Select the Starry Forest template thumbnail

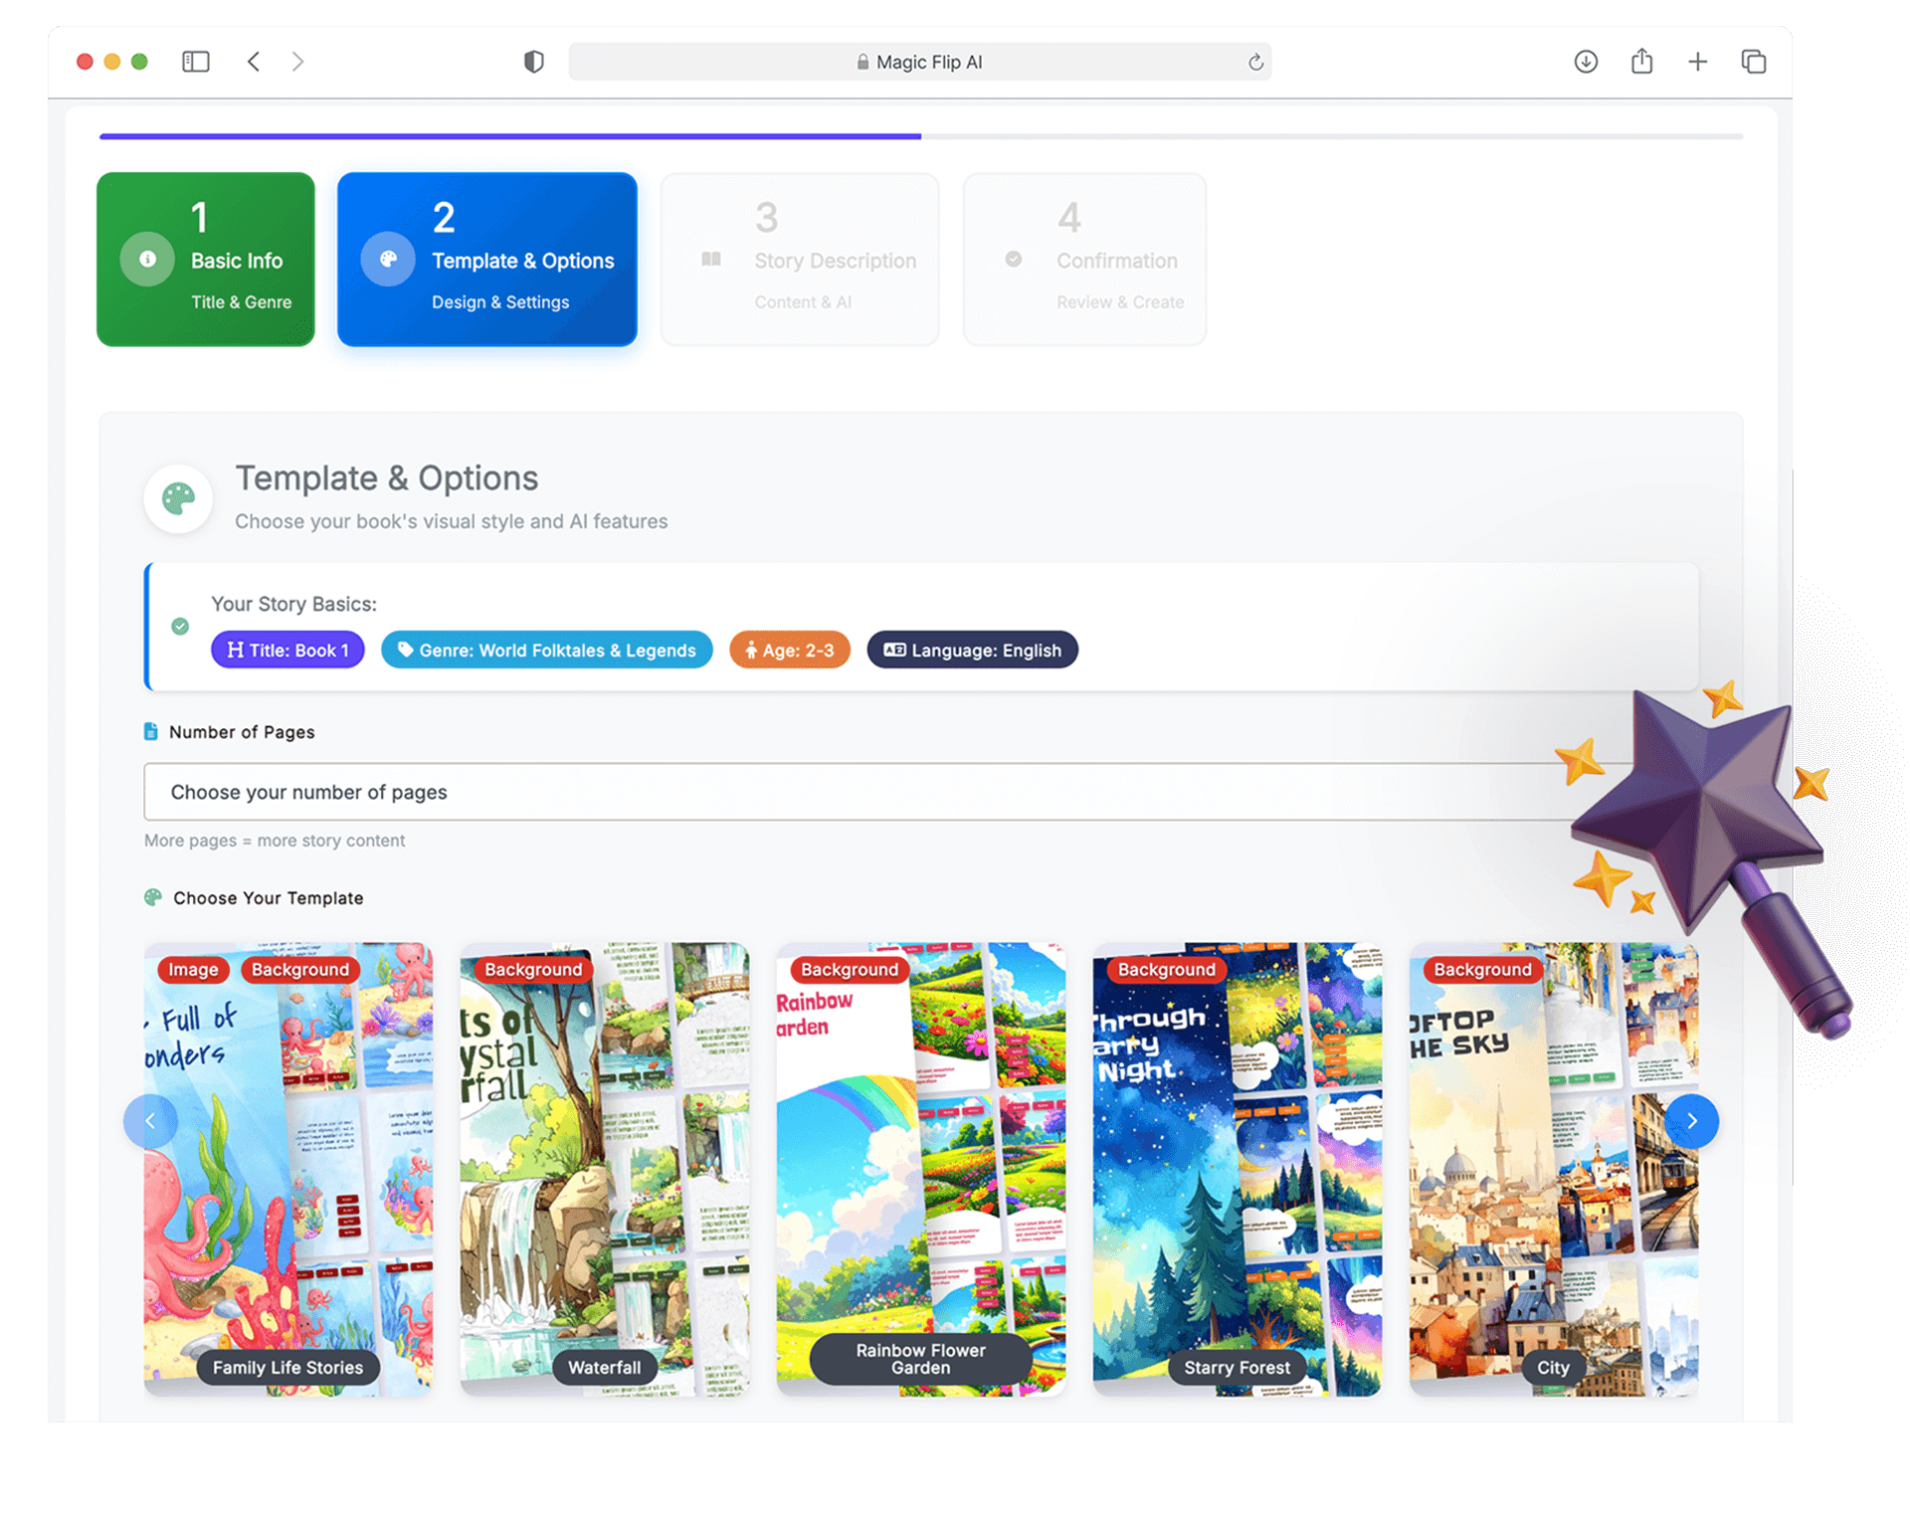pyautogui.click(x=1237, y=1169)
